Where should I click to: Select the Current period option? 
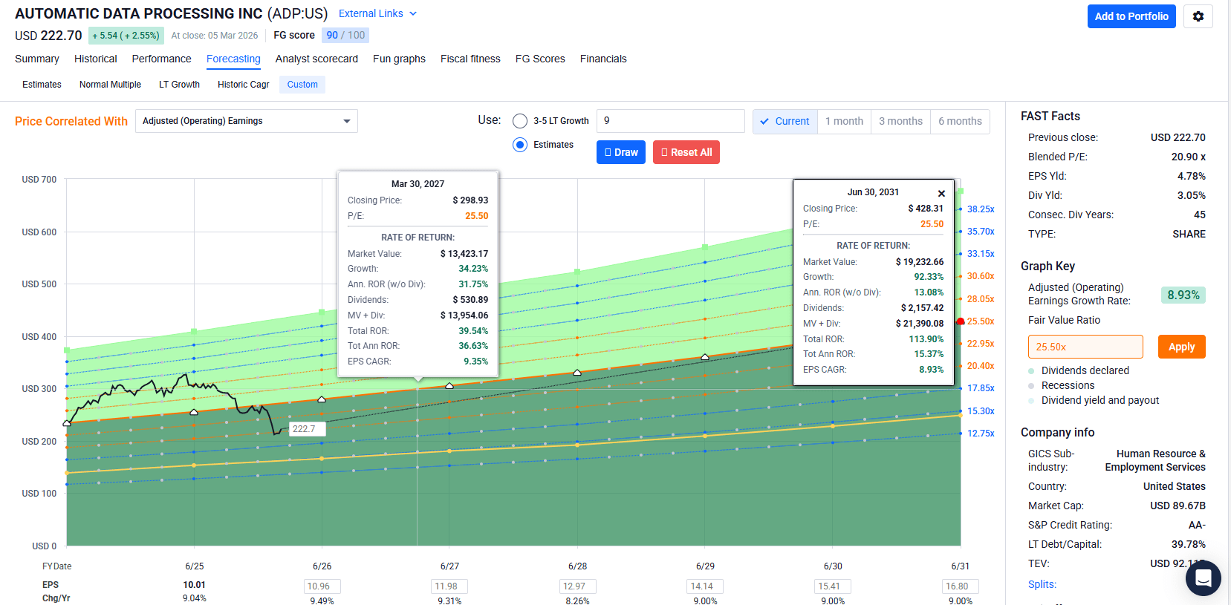pyautogui.click(x=785, y=121)
